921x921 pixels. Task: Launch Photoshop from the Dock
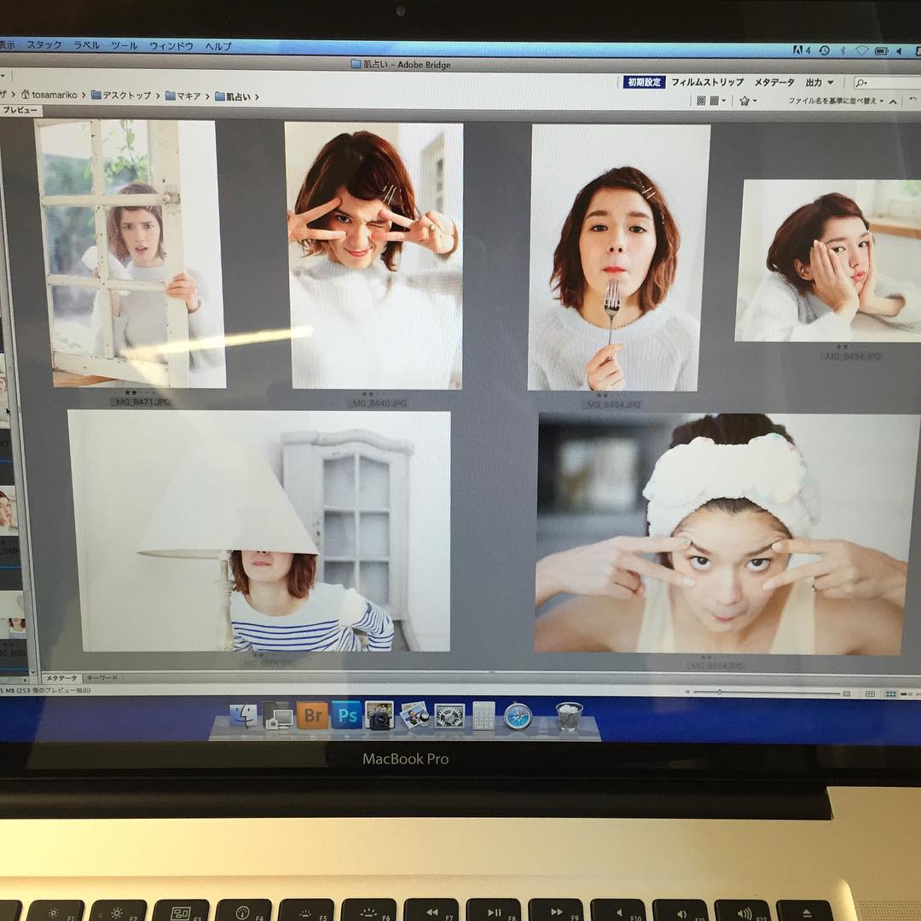(346, 715)
